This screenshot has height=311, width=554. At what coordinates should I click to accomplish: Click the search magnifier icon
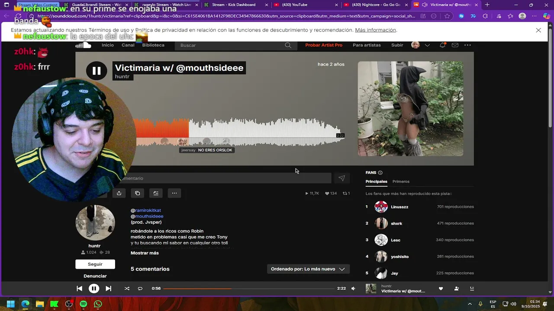(x=288, y=45)
